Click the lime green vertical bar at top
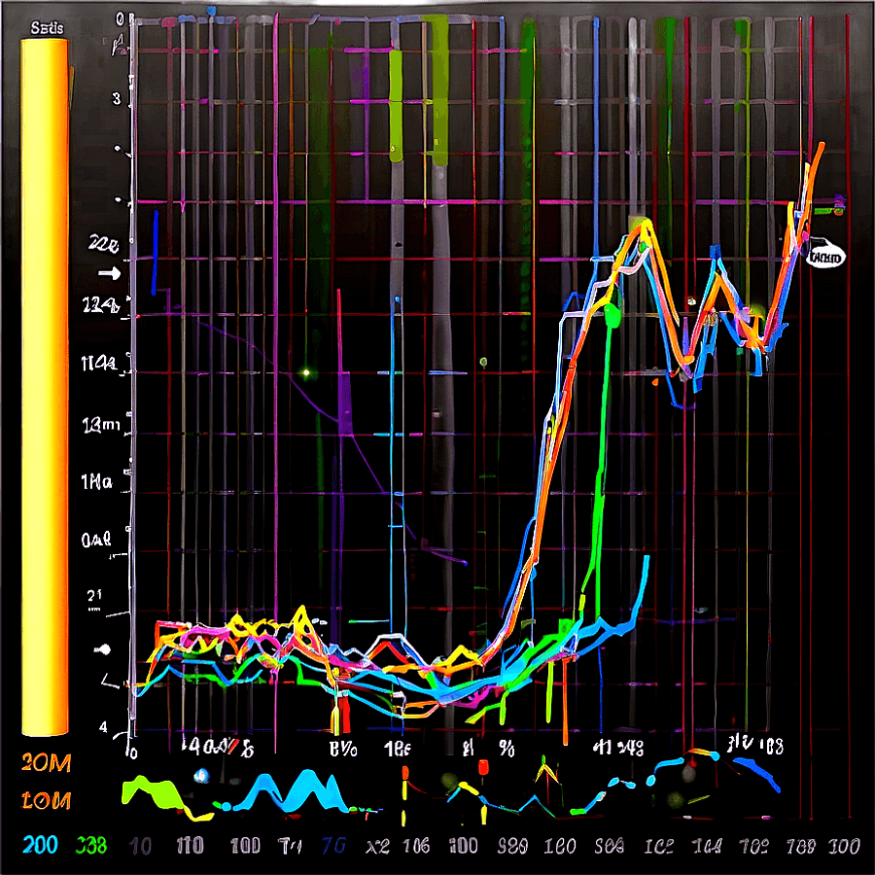Image resolution: width=875 pixels, height=875 pixels. [x=395, y=107]
